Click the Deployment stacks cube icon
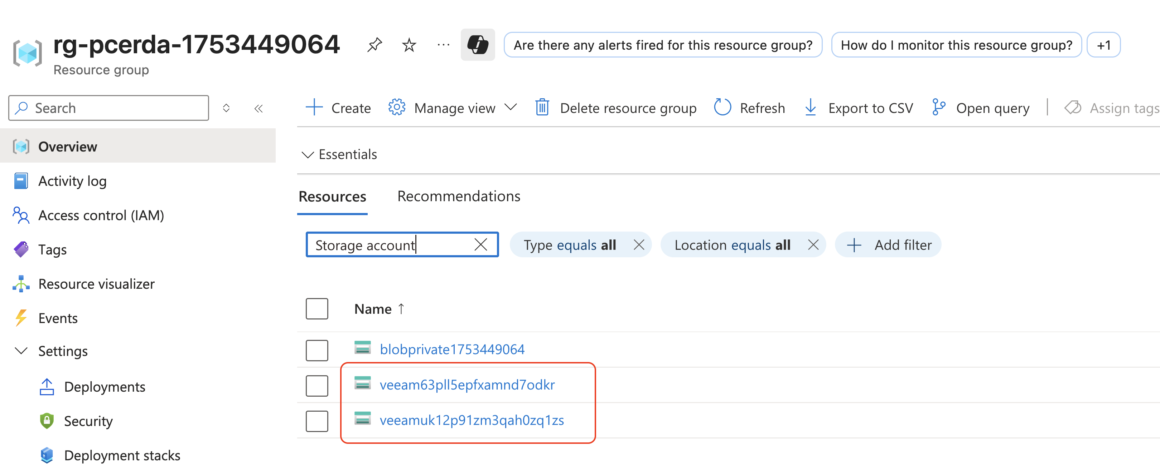Image resolution: width=1160 pixels, height=466 pixels. coord(47,455)
